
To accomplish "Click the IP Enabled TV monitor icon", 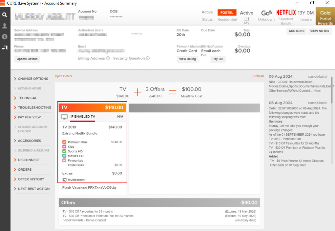I will tap(64, 117).
